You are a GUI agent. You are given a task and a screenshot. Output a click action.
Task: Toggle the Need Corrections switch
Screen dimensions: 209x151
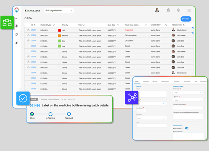click(x=187, y=128)
